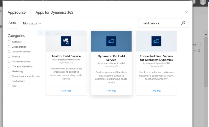The height and width of the screenshot is (127, 209).
Task: Click the background window vertical scrollbar
Action: (206, 62)
